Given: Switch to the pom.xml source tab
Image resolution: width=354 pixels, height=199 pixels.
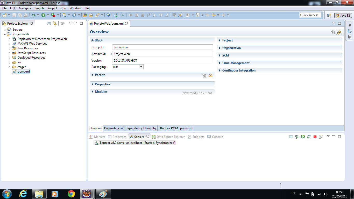Looking at the screenshot, I should tap(186, 128).
